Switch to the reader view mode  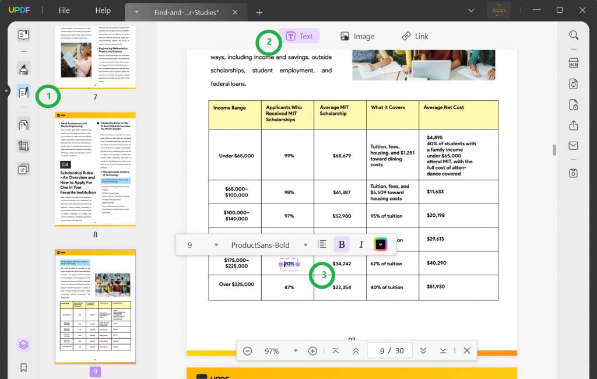(24, 35)
